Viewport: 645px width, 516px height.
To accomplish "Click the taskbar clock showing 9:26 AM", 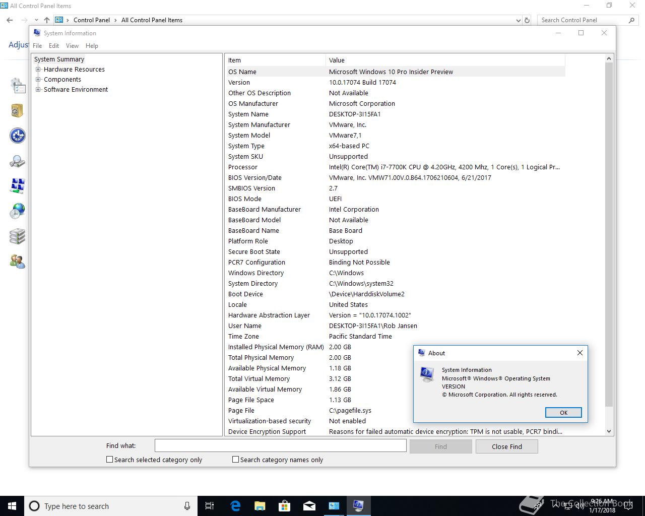I will pos(602,506).
